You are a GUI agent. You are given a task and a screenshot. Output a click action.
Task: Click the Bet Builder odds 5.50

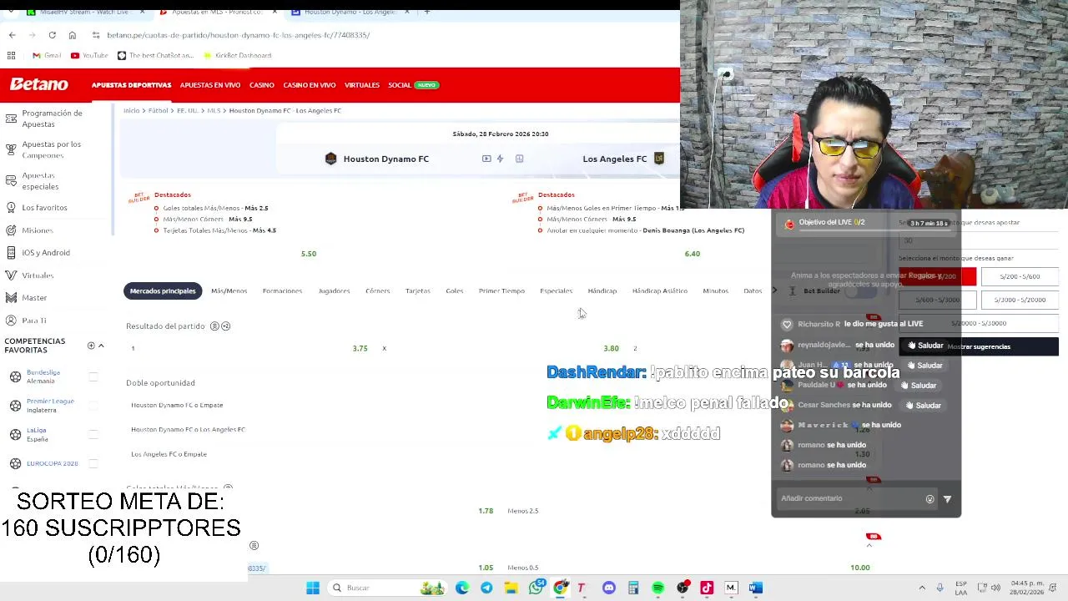(x=309, y=254)
